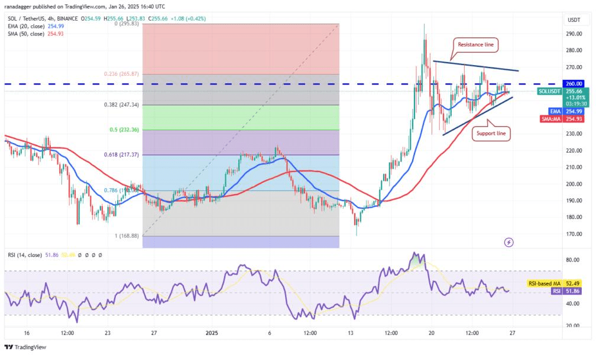This screenshot has height=355, width=596.
Task: Click 280.00 on the price axis
Action: (x=574, y=50)
